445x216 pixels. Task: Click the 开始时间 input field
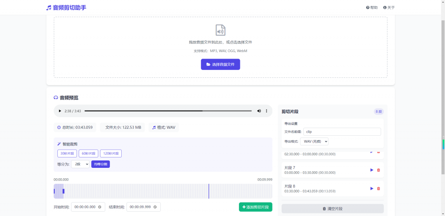click(x=88, y=207)
